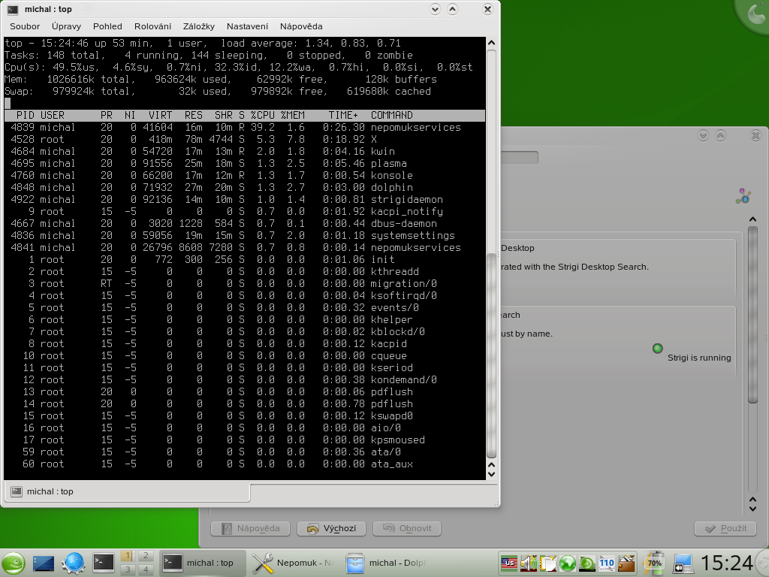Open the Rolování menu
Image resolution: width=769 pixels, height=577 pixels.
(153, 26)
